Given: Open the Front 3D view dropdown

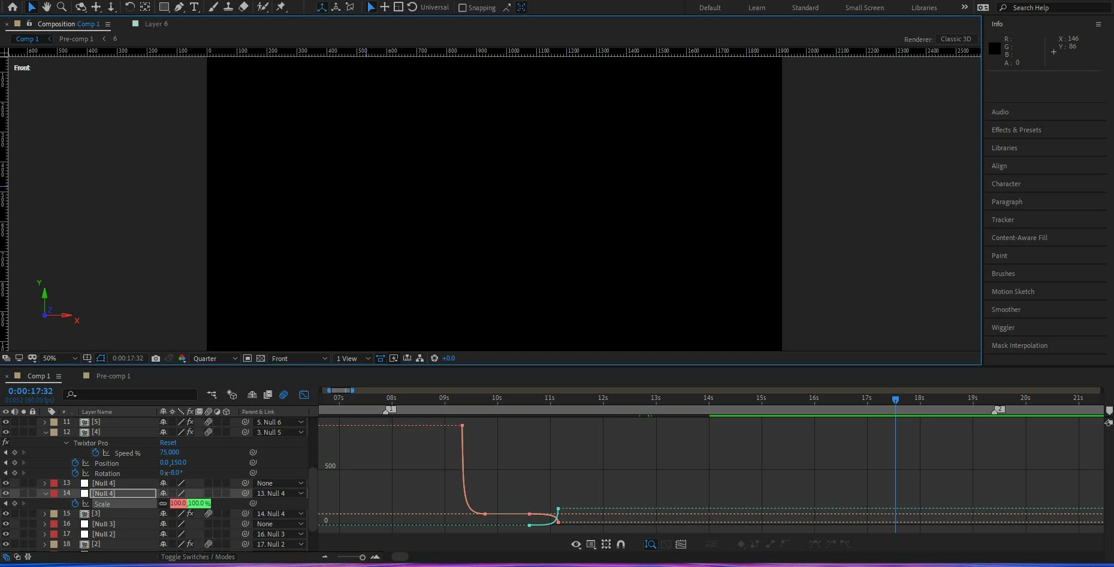Looking at the screenshot, I should 299,359.
